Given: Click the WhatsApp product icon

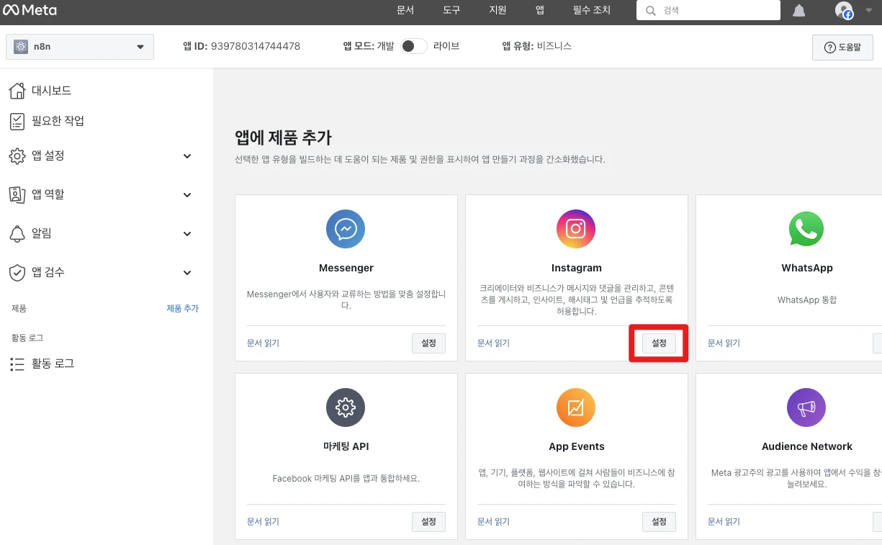Looking at the screenshot, I should (806, 229).
